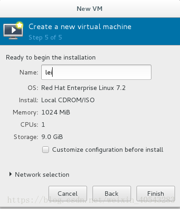Image resolution: width=180 pixels, height=209 pixels.
Task: Click the 'OS:' label
Action: coord(33,88)
